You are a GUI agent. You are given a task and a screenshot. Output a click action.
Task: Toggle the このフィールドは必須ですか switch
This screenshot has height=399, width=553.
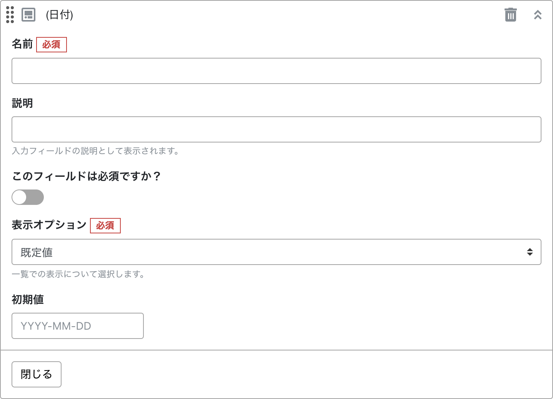[28, 197]
